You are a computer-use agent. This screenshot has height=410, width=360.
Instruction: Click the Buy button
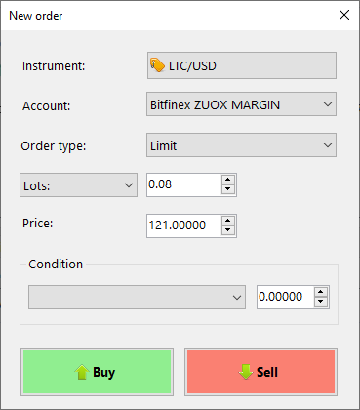click(97, 372)
